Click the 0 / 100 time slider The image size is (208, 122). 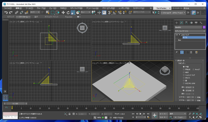click(x=15, y=104)
